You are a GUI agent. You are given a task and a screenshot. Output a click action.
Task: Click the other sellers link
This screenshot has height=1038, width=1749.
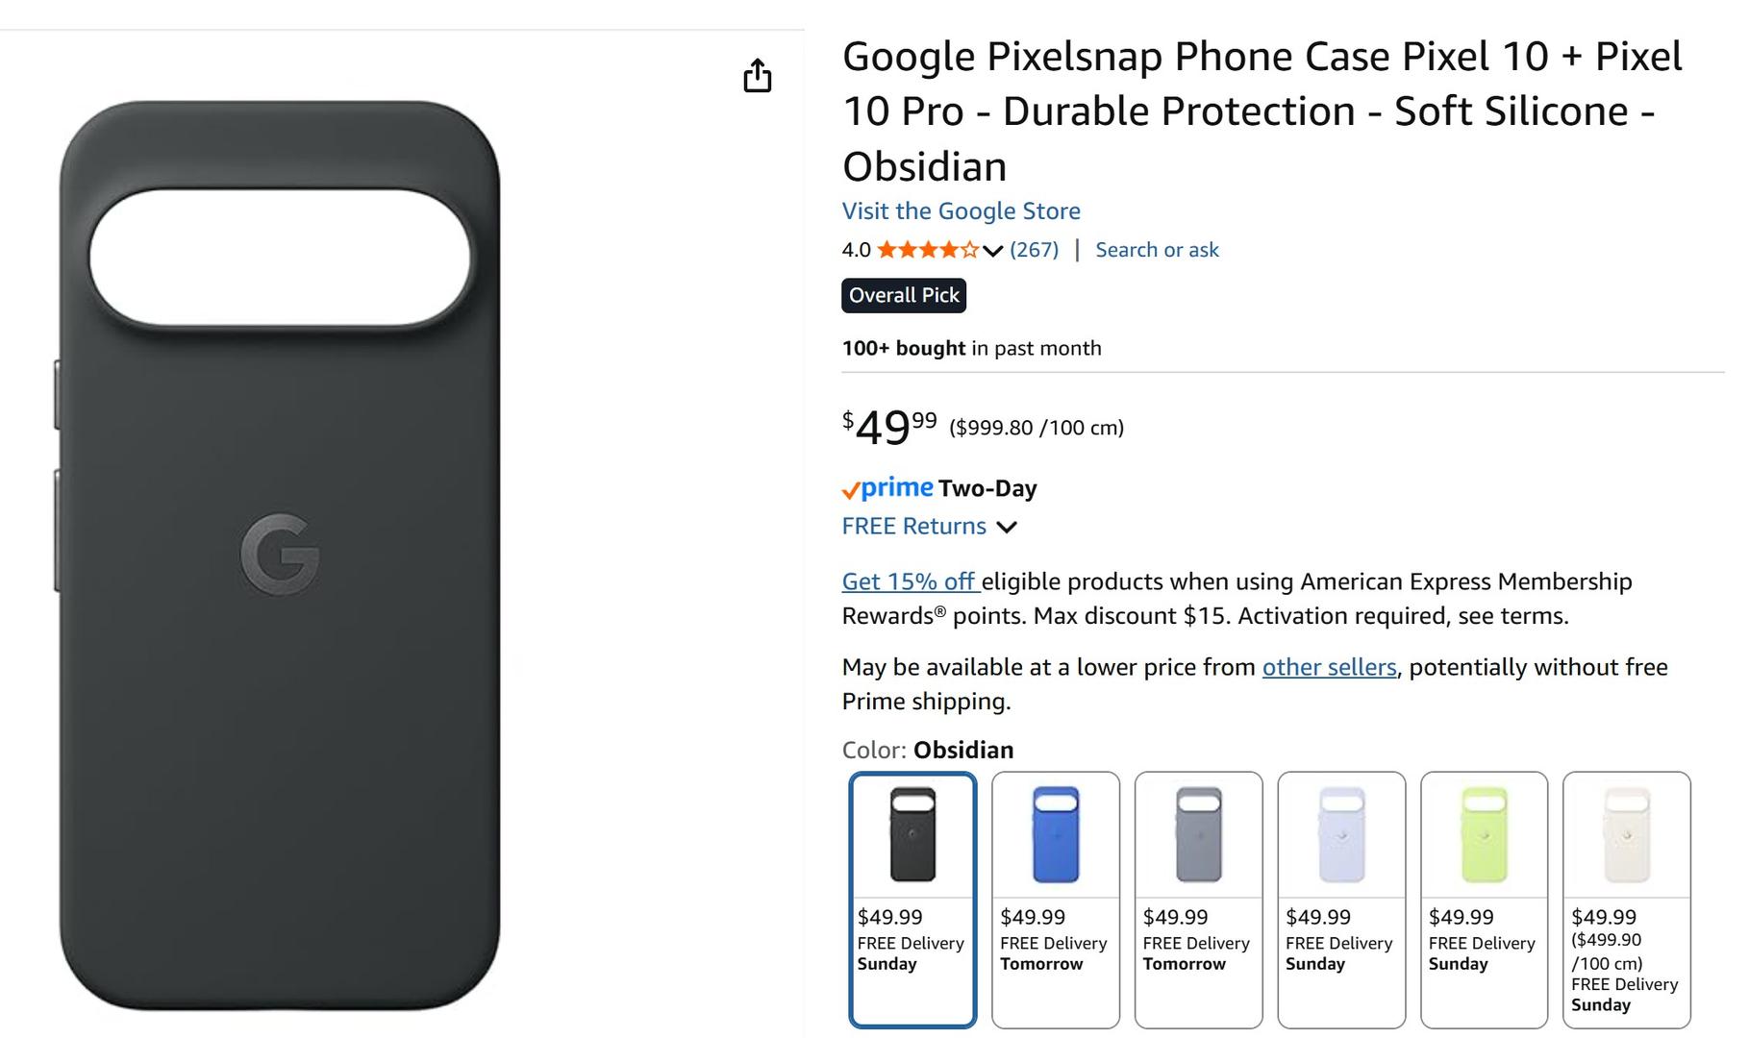(x=1329, y=667)
